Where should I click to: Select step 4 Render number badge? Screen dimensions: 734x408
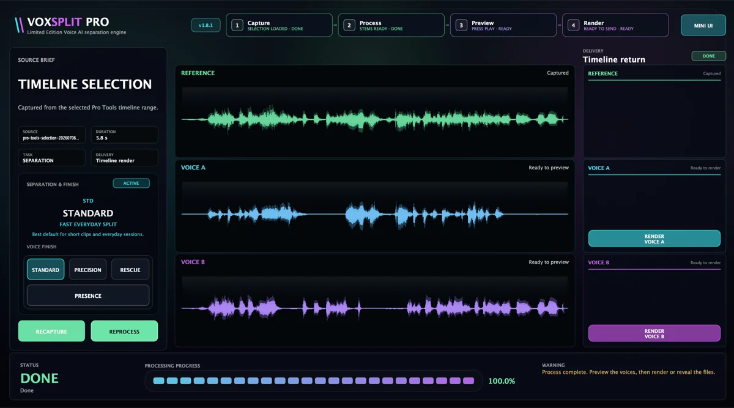pos(573,25)
